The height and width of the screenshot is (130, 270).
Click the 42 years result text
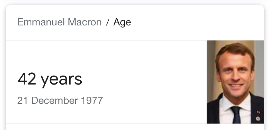click(x=50, y=79)
